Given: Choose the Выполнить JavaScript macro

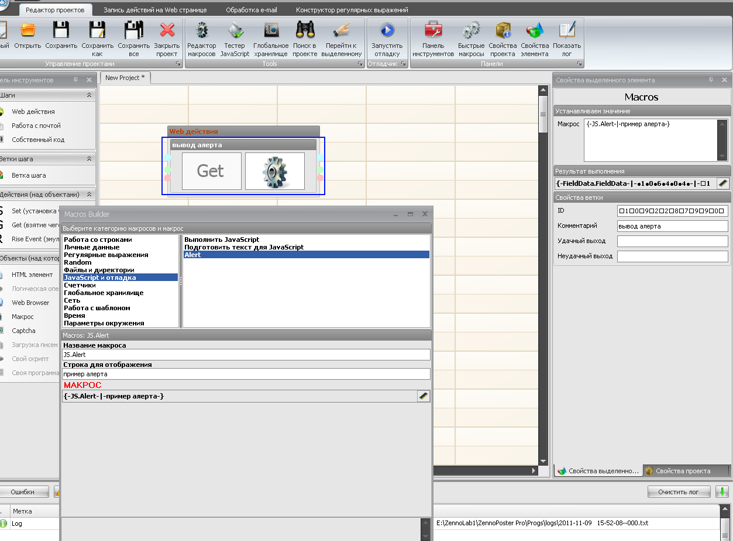Looking at the screenshot, I should (222, 240).
